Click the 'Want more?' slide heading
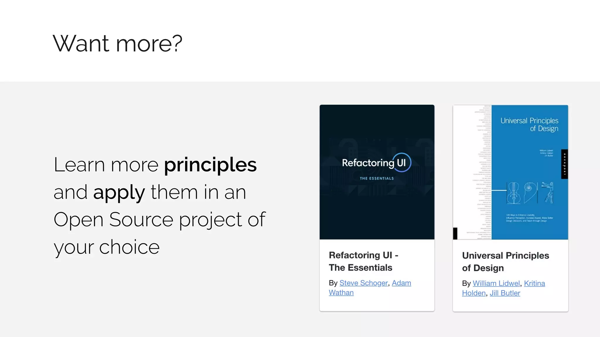 117,43
